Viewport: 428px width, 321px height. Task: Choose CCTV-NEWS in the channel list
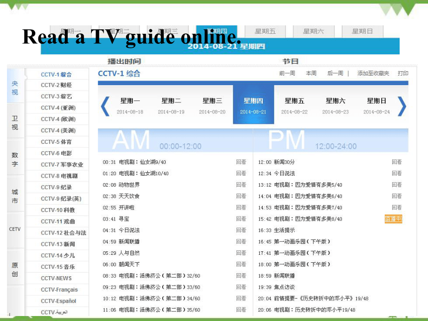pos(57,278)
